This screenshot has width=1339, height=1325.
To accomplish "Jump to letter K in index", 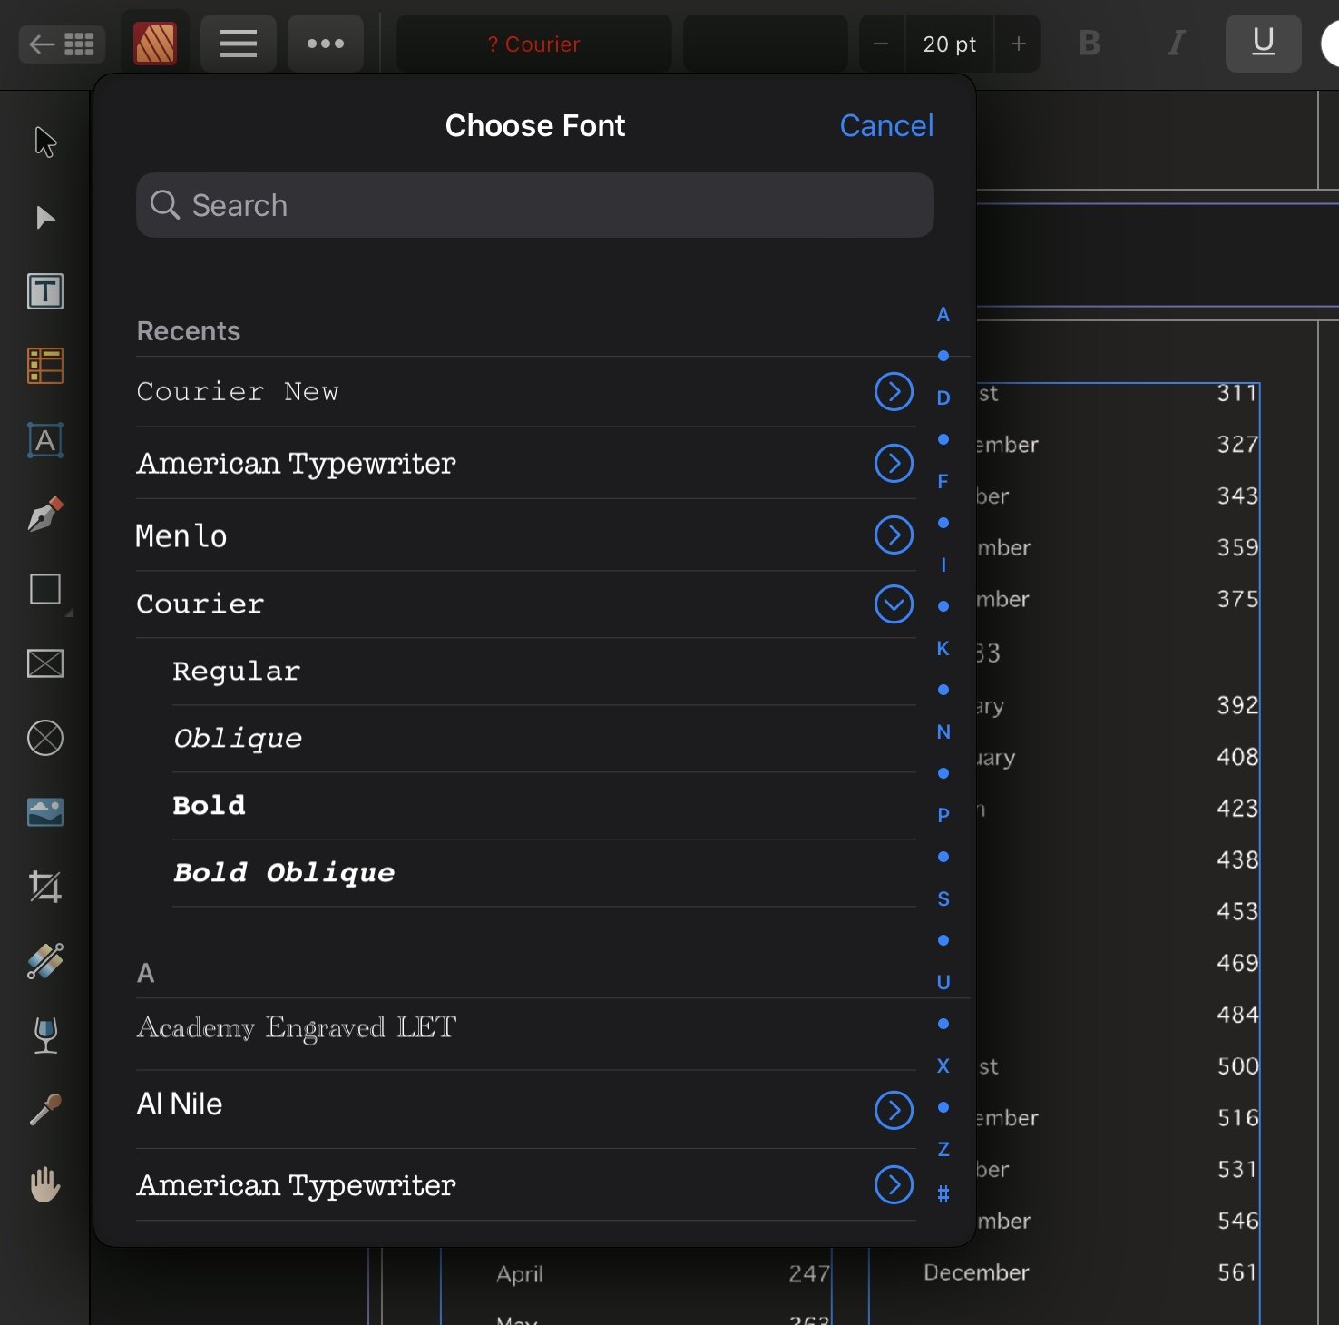I will pyautogui.click(x=943, y=649).
